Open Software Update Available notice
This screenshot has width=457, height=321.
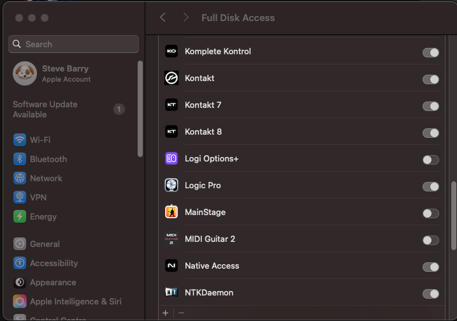pyautogui.click(x=69, y=109)
